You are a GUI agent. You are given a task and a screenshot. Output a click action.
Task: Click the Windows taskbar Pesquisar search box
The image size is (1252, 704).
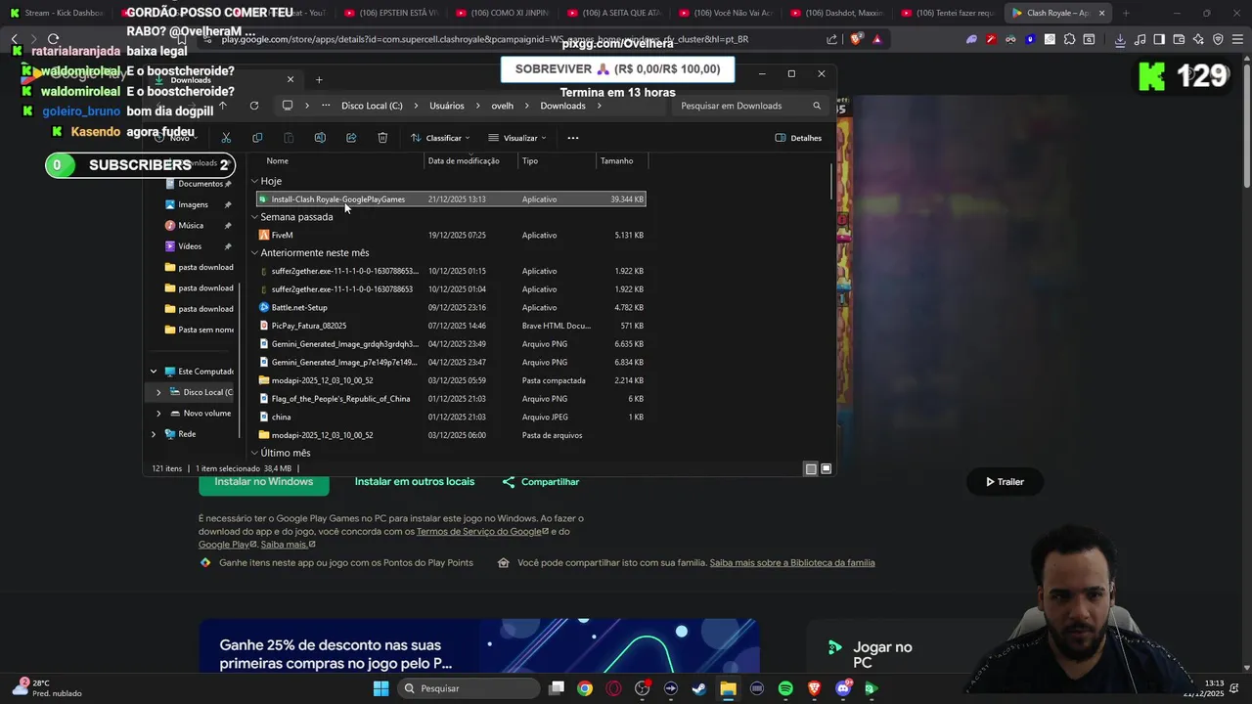click(x=469, y=688)
